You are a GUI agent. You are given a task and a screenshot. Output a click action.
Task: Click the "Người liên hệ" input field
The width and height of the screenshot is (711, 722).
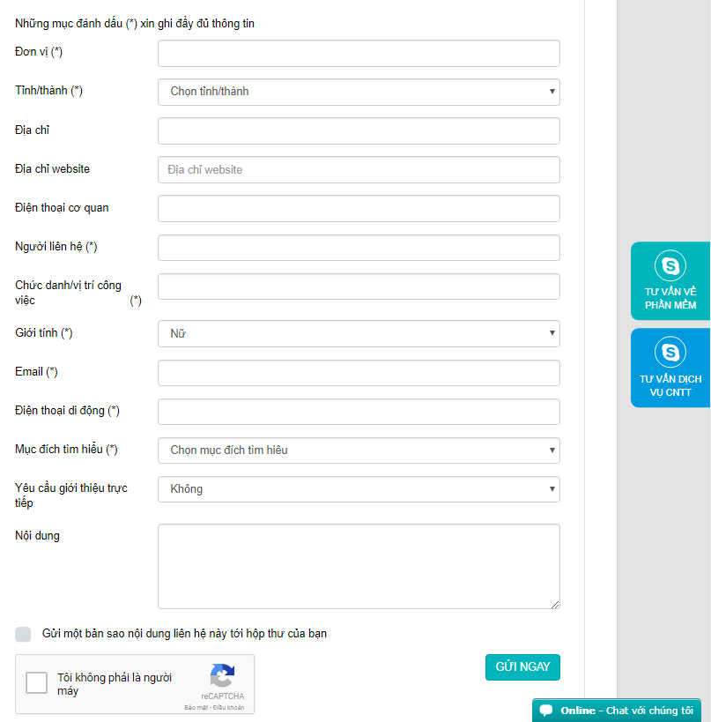click(358, 248)
